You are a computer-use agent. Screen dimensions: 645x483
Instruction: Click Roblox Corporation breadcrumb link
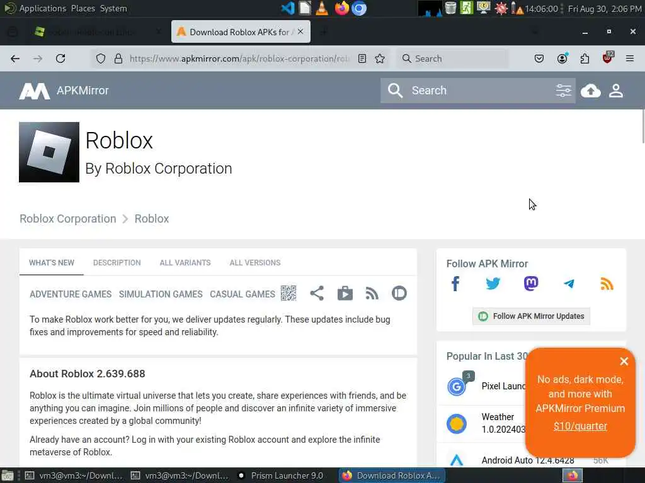click(68, 219)
